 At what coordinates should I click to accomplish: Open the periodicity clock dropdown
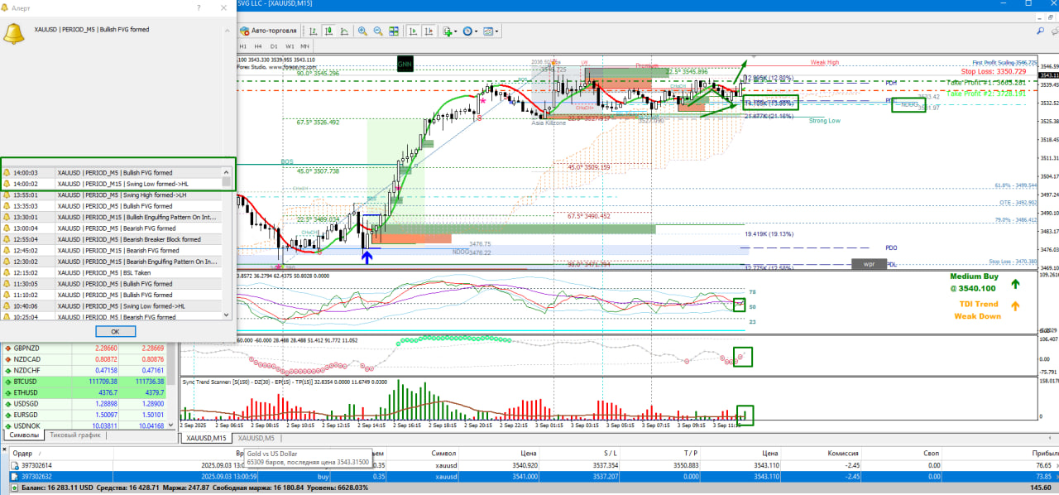[470, 31]
